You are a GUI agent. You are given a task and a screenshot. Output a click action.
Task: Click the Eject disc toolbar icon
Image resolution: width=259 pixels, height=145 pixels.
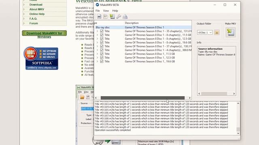pos(125,17)
